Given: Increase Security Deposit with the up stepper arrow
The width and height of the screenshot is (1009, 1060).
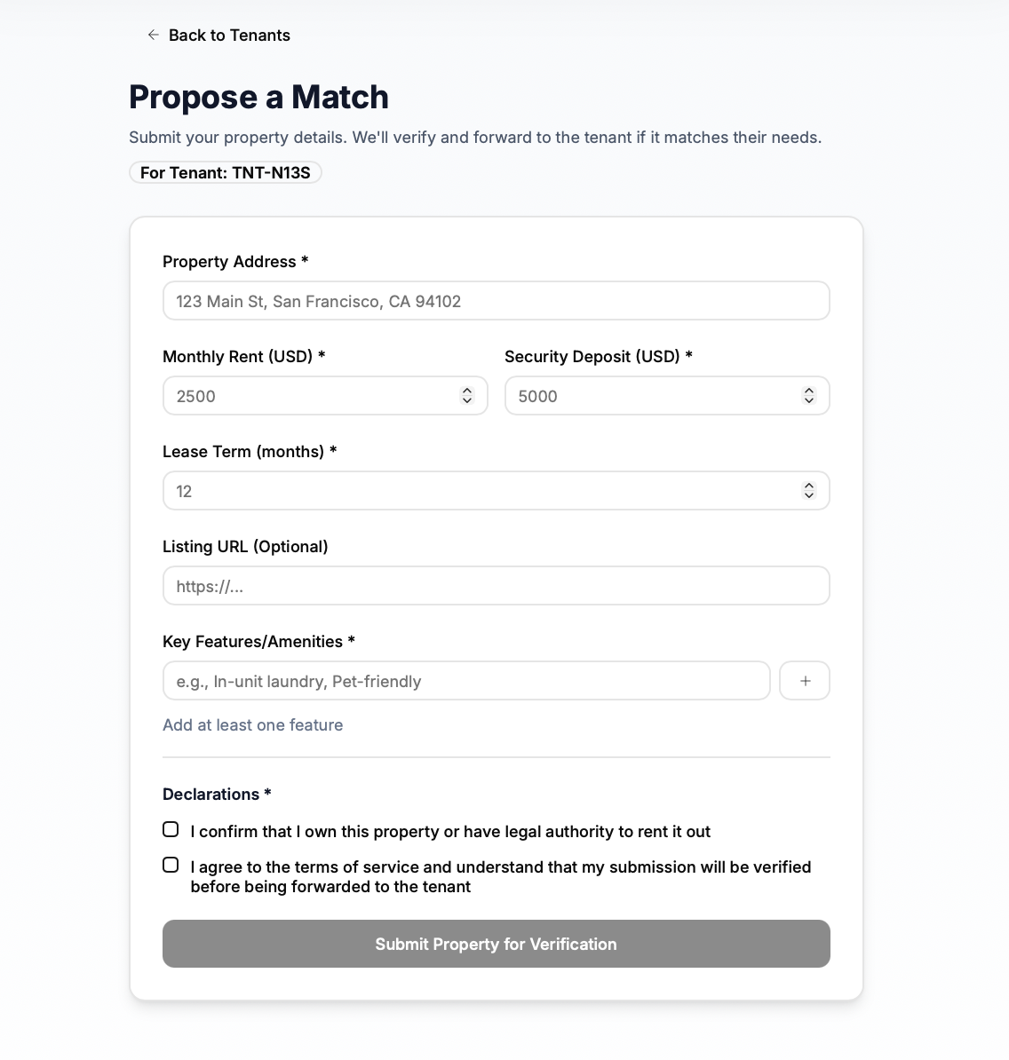Looking at the screenshot, I should click(809, 391).
